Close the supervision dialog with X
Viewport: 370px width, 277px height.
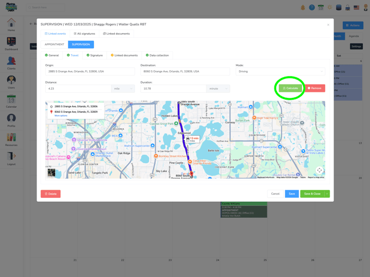pos(328,24)
